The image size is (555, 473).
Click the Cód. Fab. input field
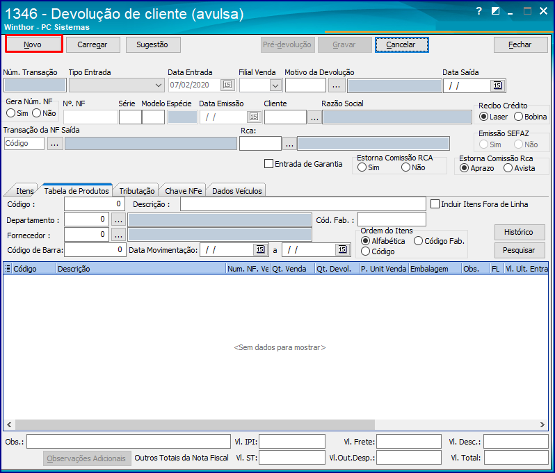[392, 219]
